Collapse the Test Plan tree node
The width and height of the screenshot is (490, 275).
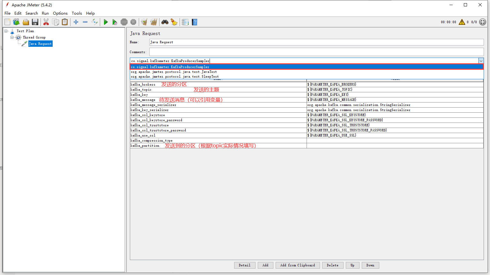click(x=6, y=31)
